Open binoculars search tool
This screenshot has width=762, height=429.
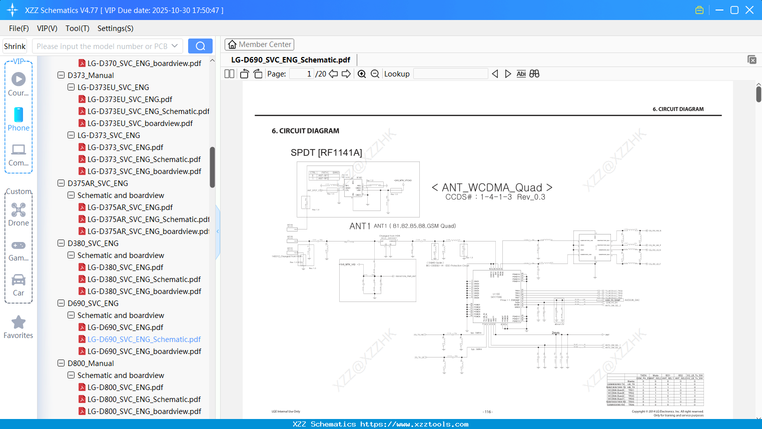(534, 73)
